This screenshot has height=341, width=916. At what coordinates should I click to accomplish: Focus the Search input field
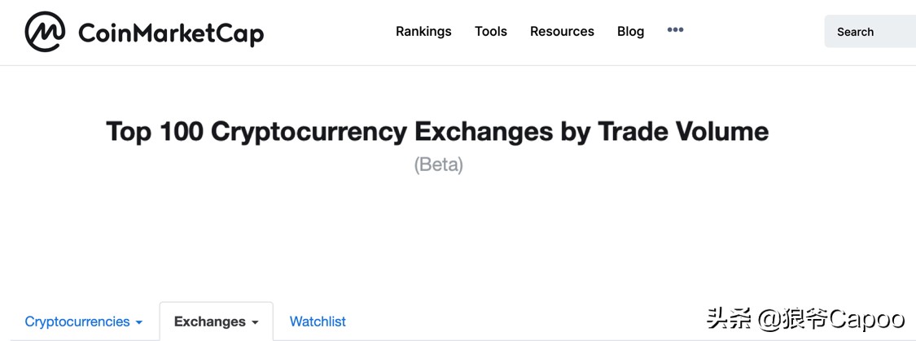click(870, 32)
